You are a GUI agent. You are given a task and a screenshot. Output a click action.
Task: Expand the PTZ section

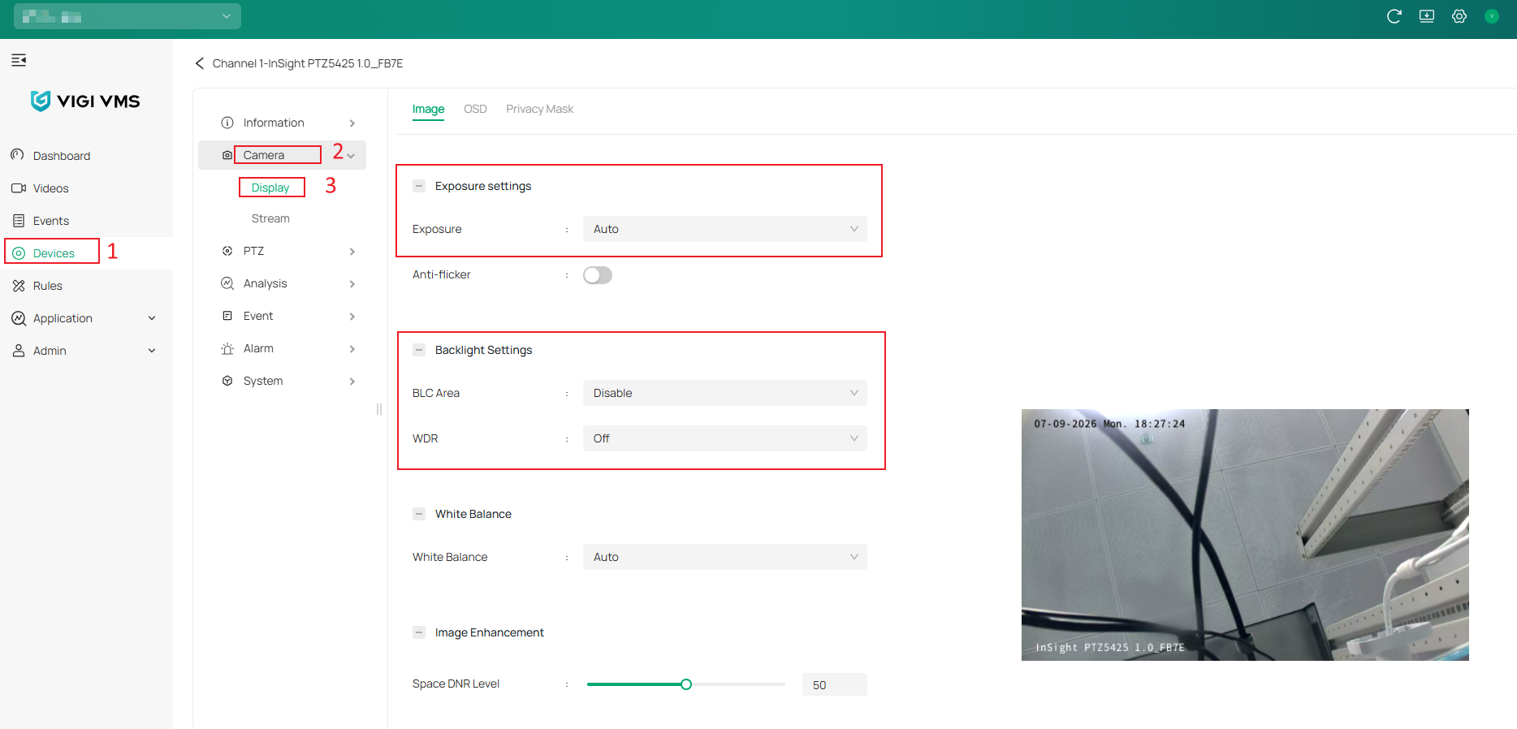(282, 251)
